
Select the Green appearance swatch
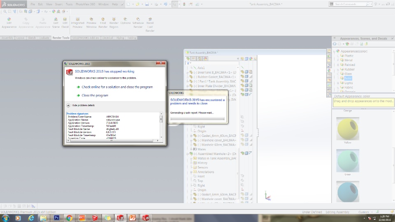point(348,161)
